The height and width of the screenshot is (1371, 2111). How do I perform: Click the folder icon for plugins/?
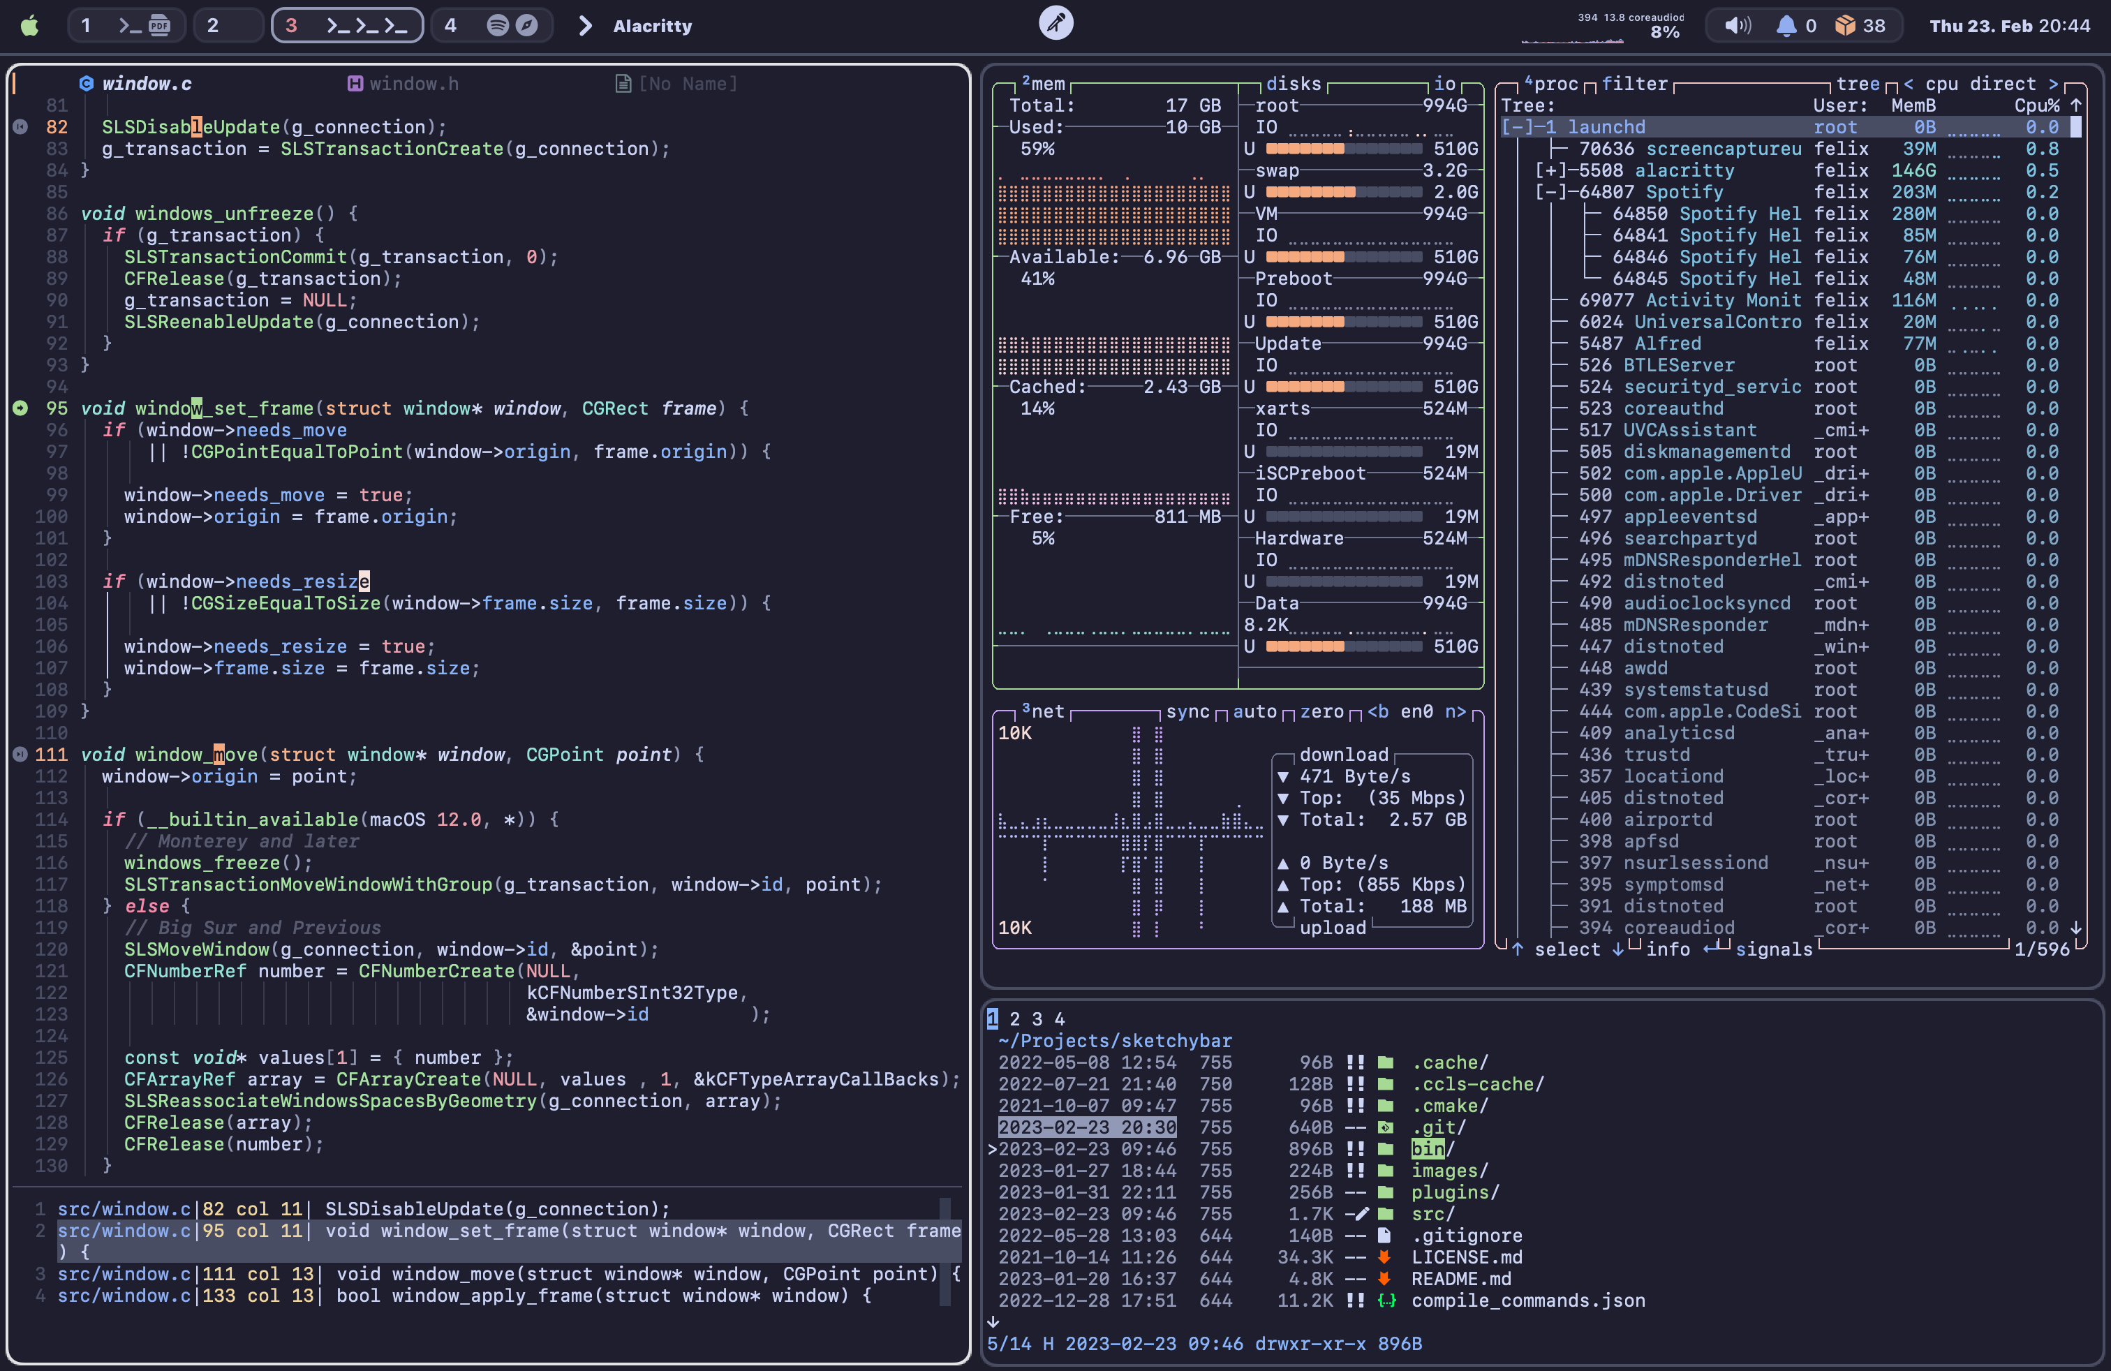(1386, 1192)
